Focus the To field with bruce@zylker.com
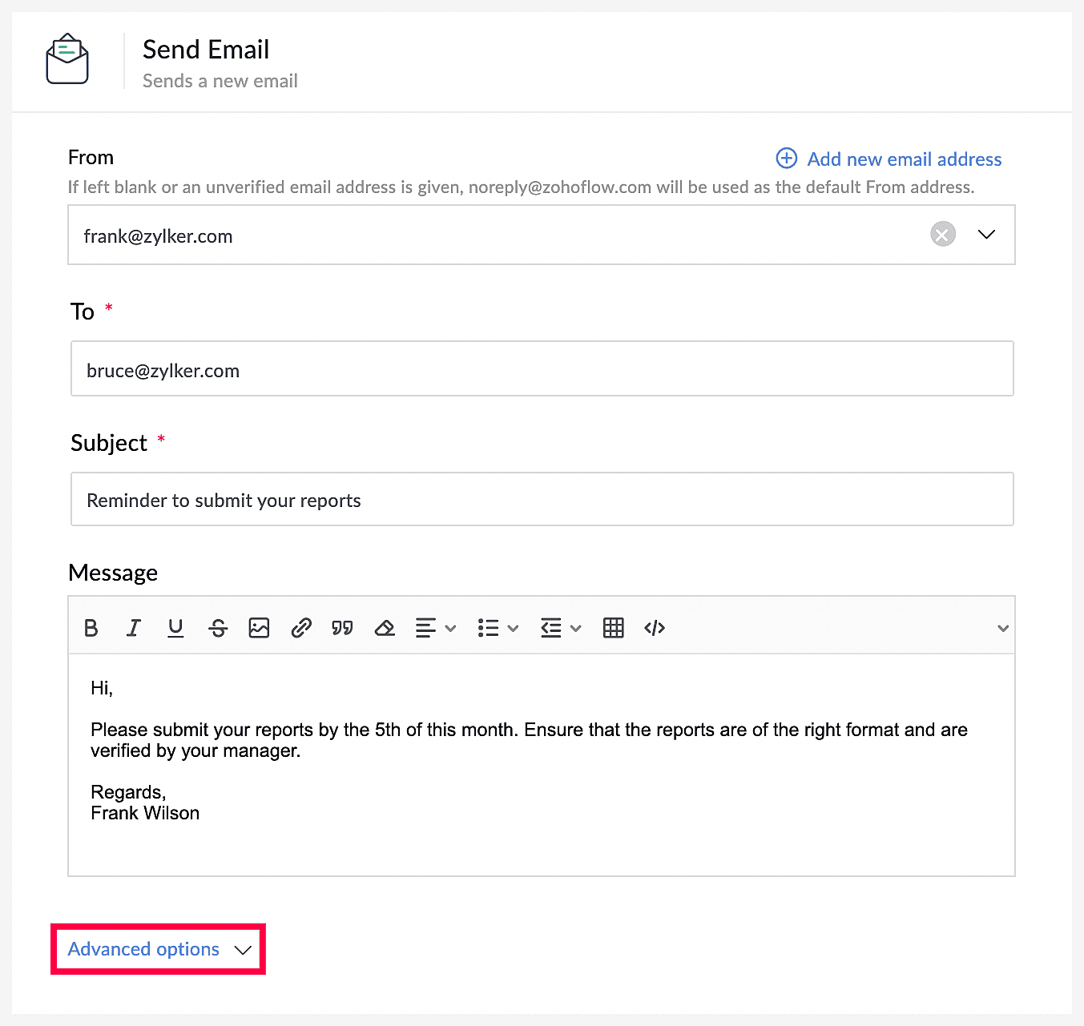The height and width of the screenshot is (1026, 1084). click(542, 368)
